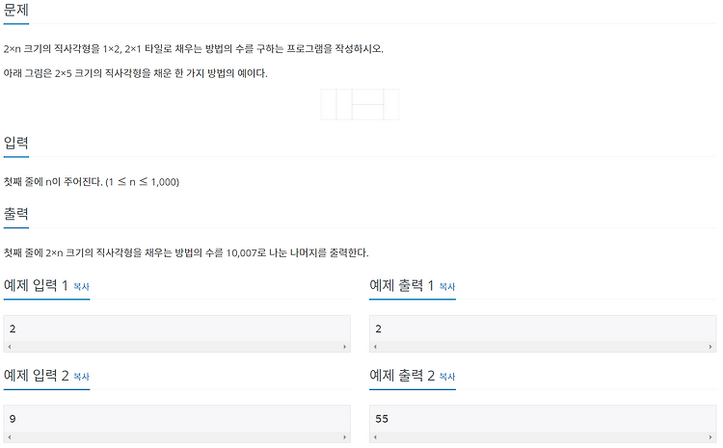Select the value 55 in 예제 출력 2
723x448 pixels.
tap(382, 418)
